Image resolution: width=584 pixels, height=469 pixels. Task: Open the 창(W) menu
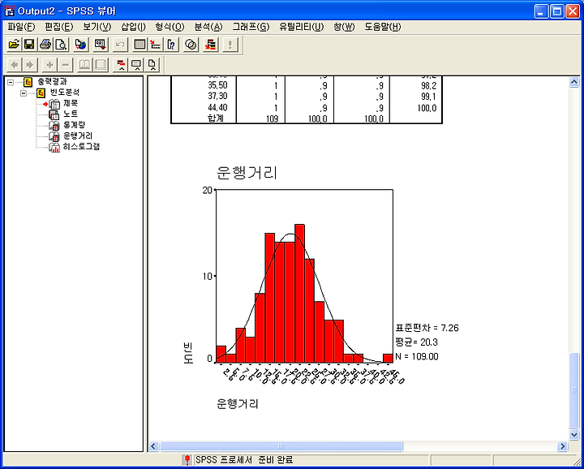(344, 27)
